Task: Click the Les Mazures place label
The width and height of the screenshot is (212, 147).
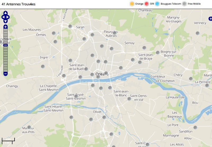Action: point(32,30)
